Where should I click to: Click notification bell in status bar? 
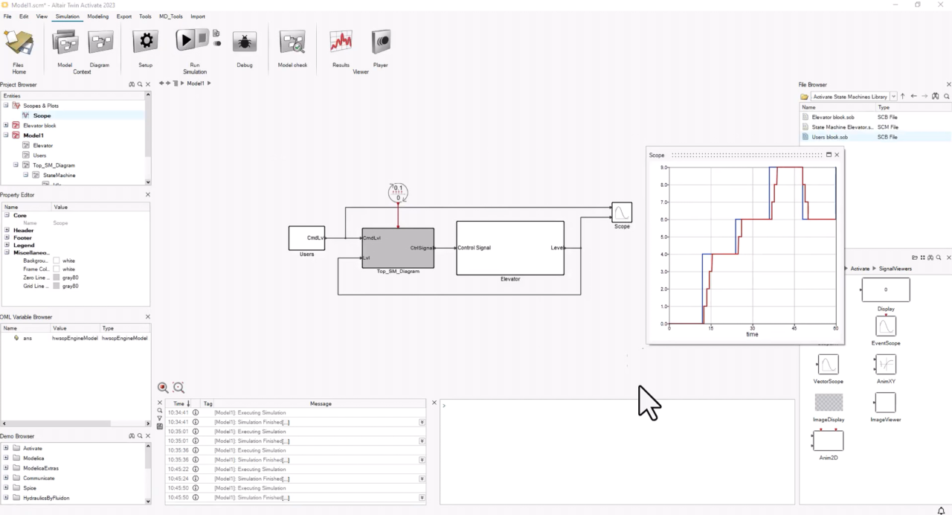pos(941,511)
